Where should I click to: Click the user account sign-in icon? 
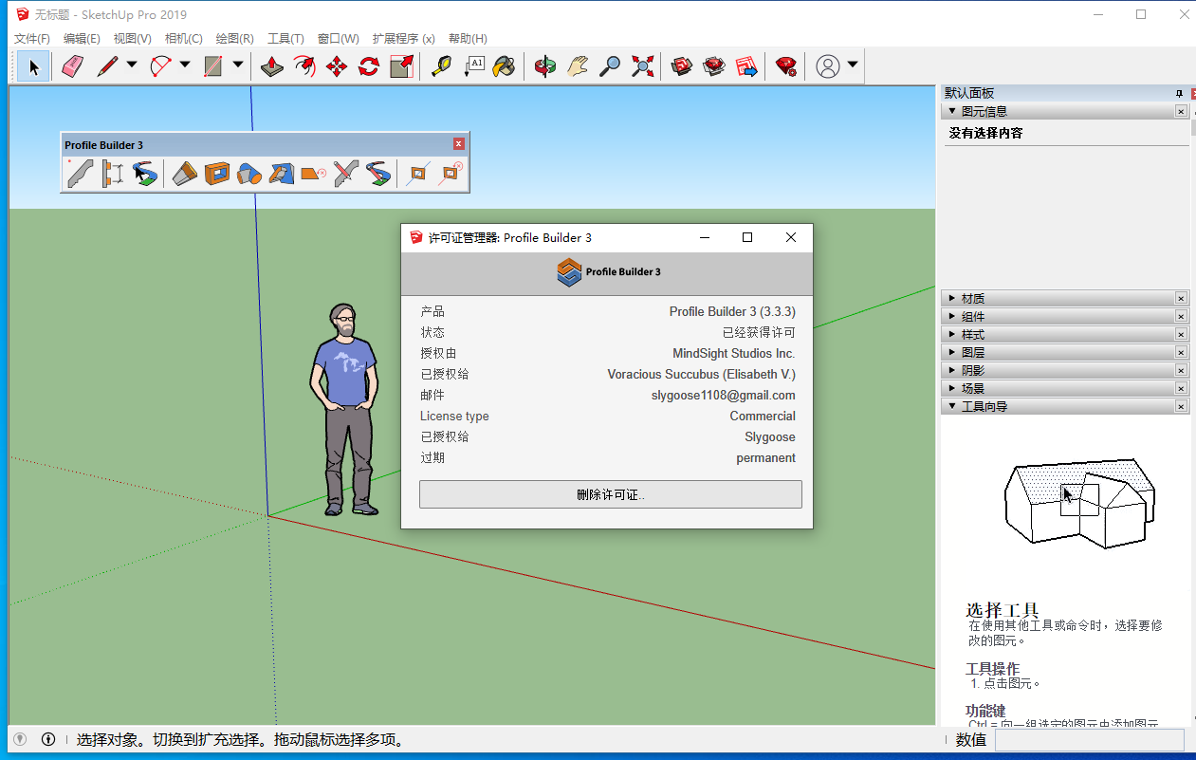click(828, 66)
